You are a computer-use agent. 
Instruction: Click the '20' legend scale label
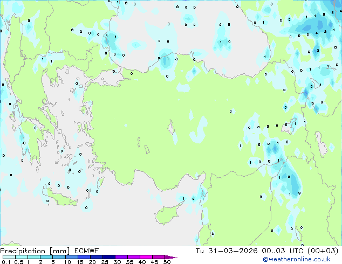coord(92,262)
